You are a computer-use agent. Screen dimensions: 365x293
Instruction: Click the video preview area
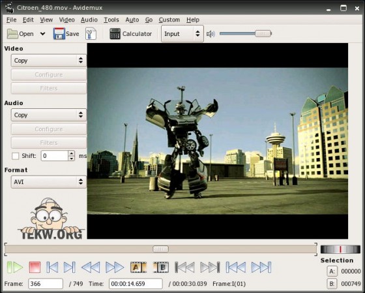pyautogui.click(x=218, y=141)
